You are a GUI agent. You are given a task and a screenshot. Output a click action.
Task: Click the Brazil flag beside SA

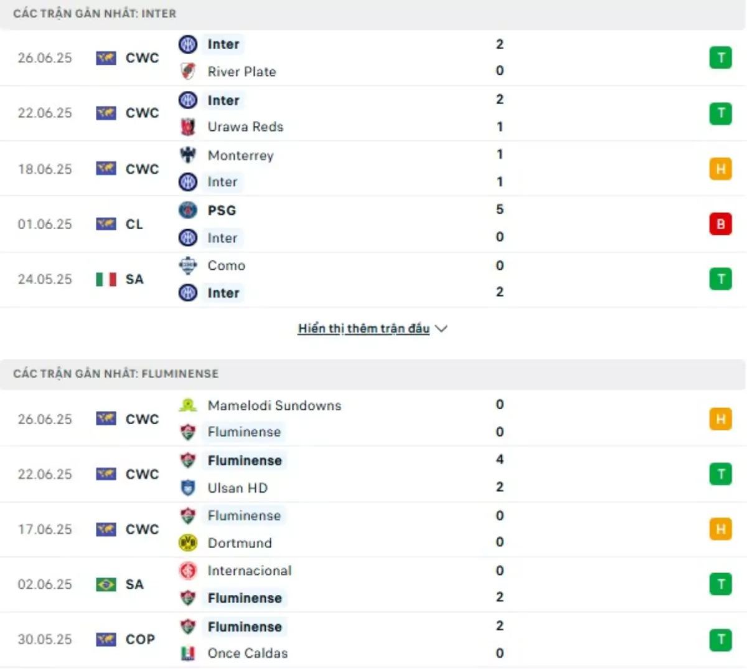tap(106, 584)
